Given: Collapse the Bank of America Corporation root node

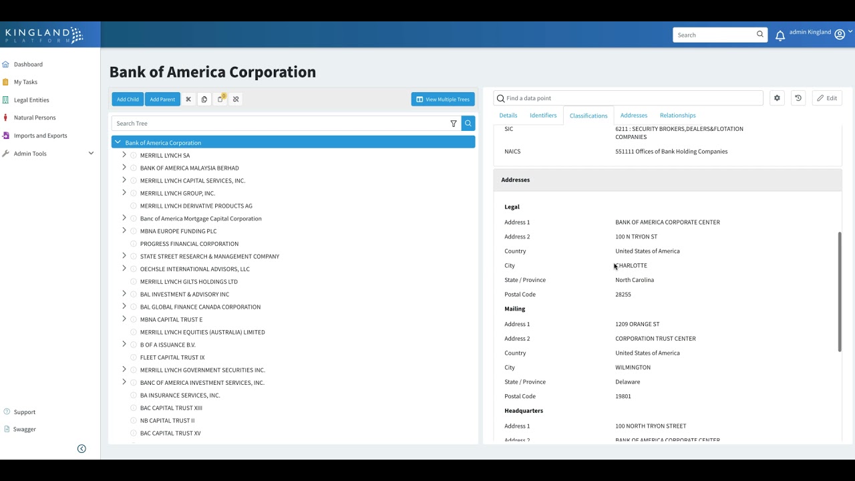Looking at the screenshot, I should point(118,142).
